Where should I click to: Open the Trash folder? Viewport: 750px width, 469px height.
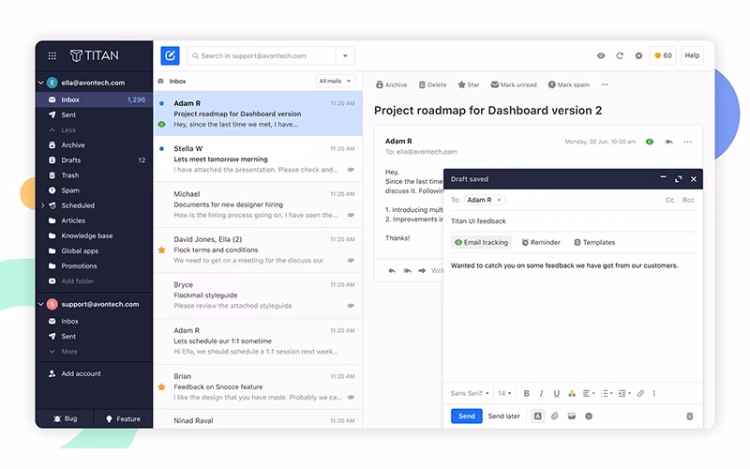point(95,175)
